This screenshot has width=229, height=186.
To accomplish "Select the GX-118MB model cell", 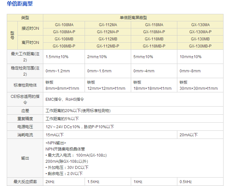I will tap(154, 39).
